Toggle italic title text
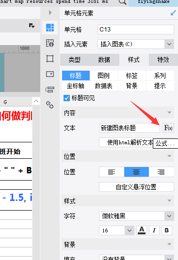The height and width of the screenshot is (260, 178). click(x=154, y=230)
